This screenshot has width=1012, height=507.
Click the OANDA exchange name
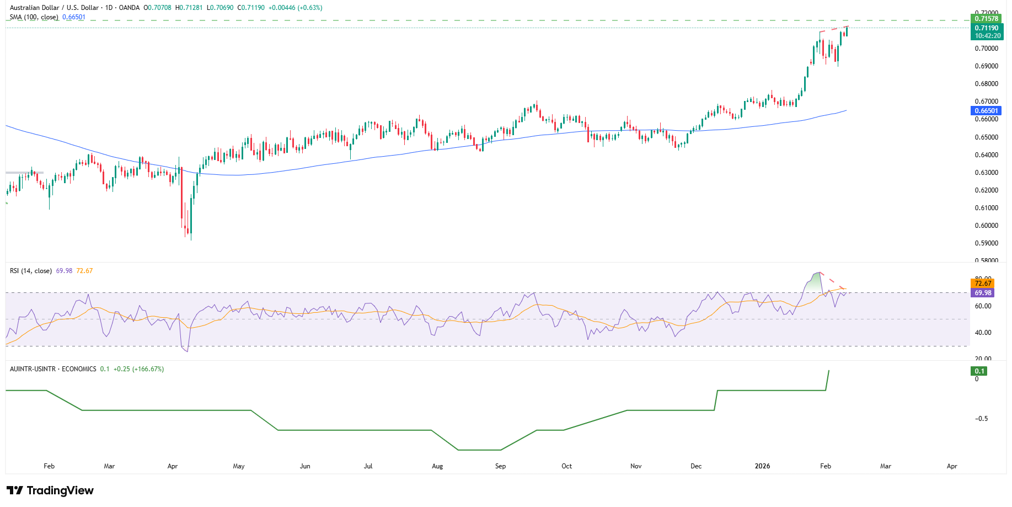click(130, 8)
